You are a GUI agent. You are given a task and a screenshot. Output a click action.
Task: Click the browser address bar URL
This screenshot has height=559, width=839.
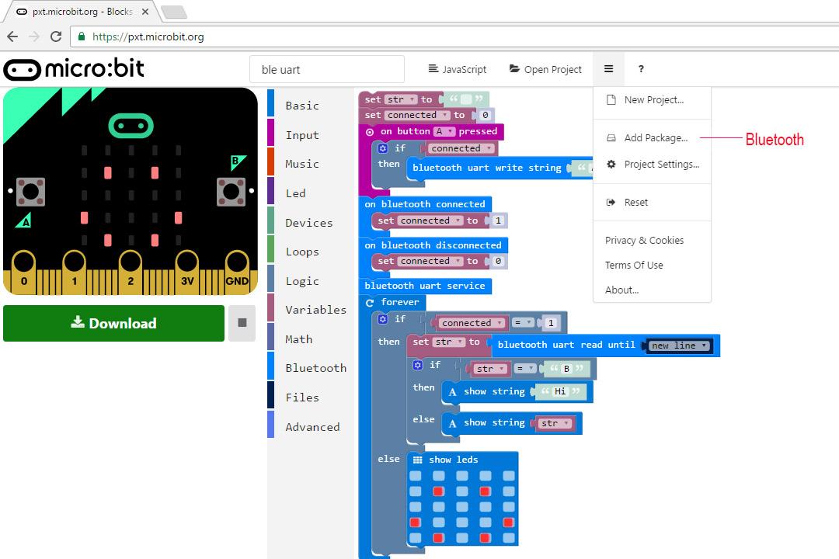pyautogui.click(x=148, y=37)
